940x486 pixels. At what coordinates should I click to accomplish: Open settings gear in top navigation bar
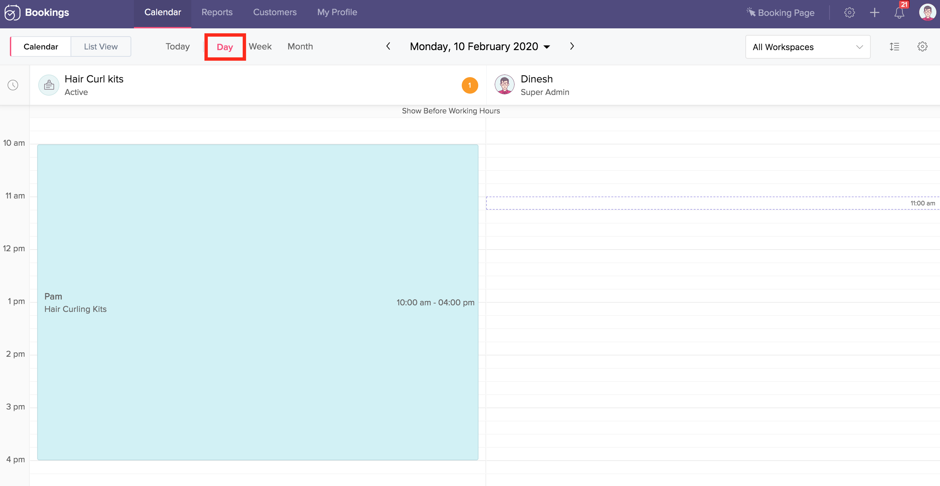click(849, 13)
